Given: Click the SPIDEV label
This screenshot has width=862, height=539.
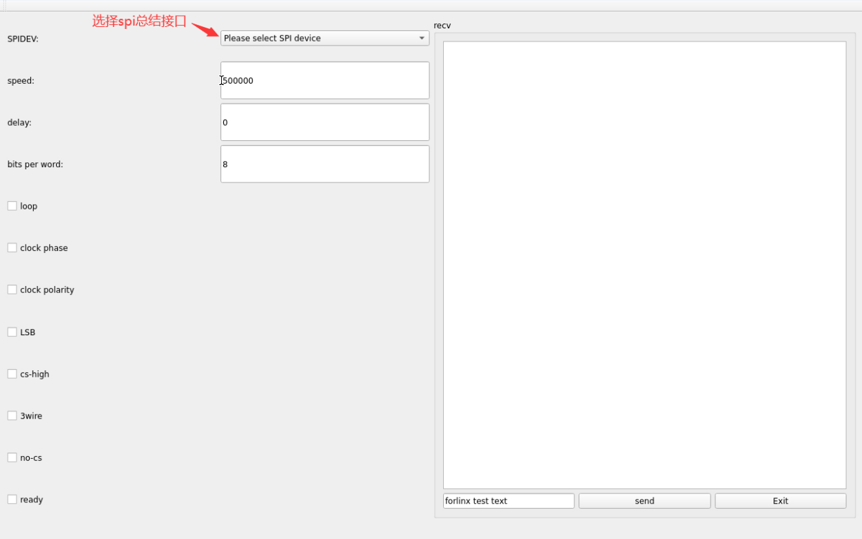Looking at the screenshot, I should coord(23,39).
